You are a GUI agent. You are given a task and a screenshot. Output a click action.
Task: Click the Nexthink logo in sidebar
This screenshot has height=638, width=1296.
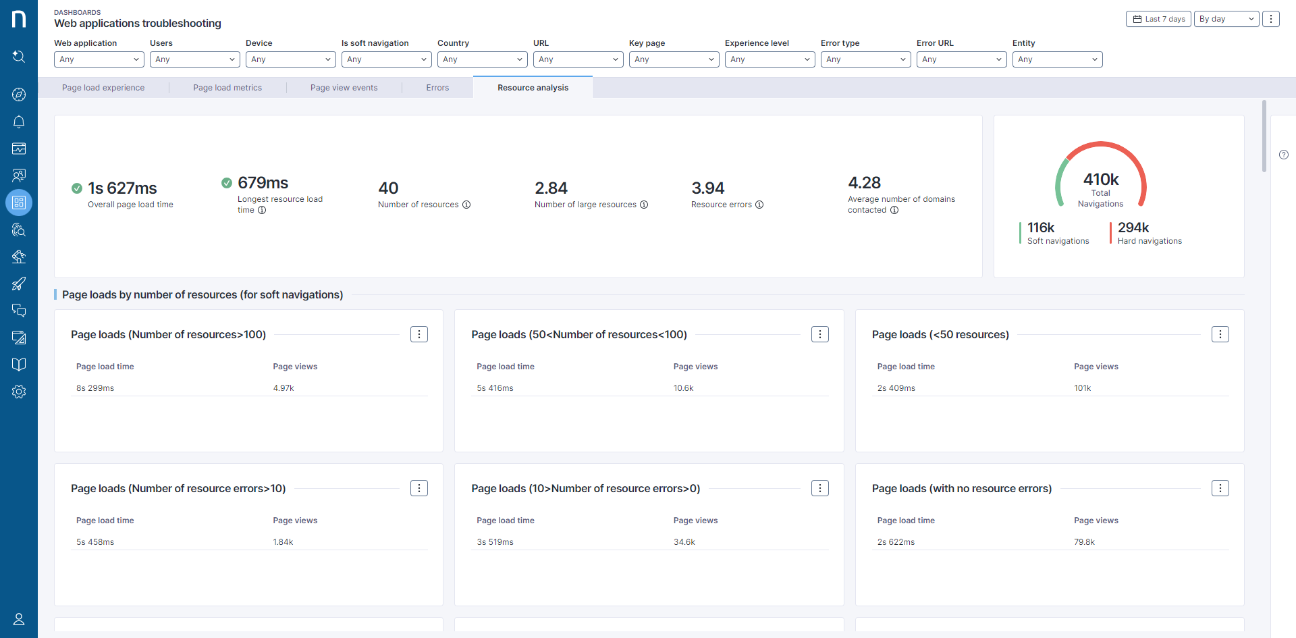[x=19, y=19]
